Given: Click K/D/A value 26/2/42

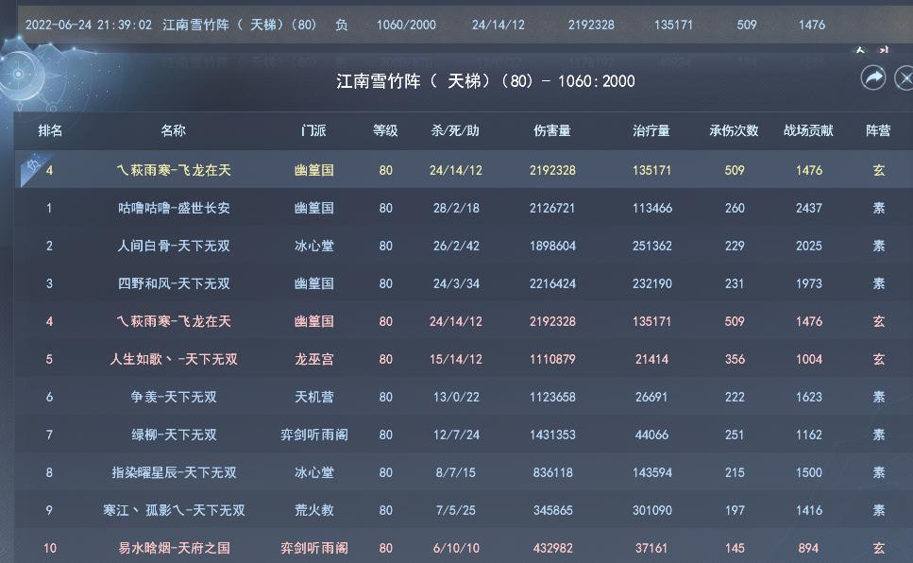Looking at the screenshot, I should 456,246.
